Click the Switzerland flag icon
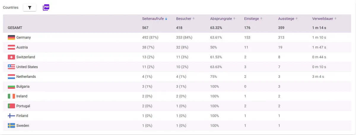 click(x=11, y=57)
